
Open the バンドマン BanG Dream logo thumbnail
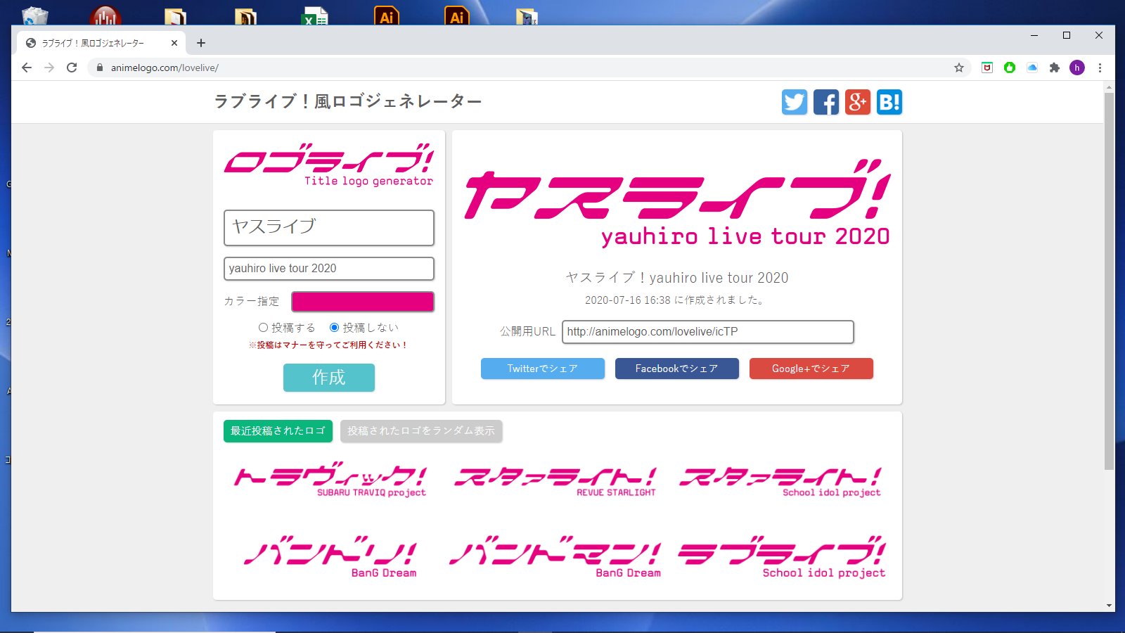[555, 558]
